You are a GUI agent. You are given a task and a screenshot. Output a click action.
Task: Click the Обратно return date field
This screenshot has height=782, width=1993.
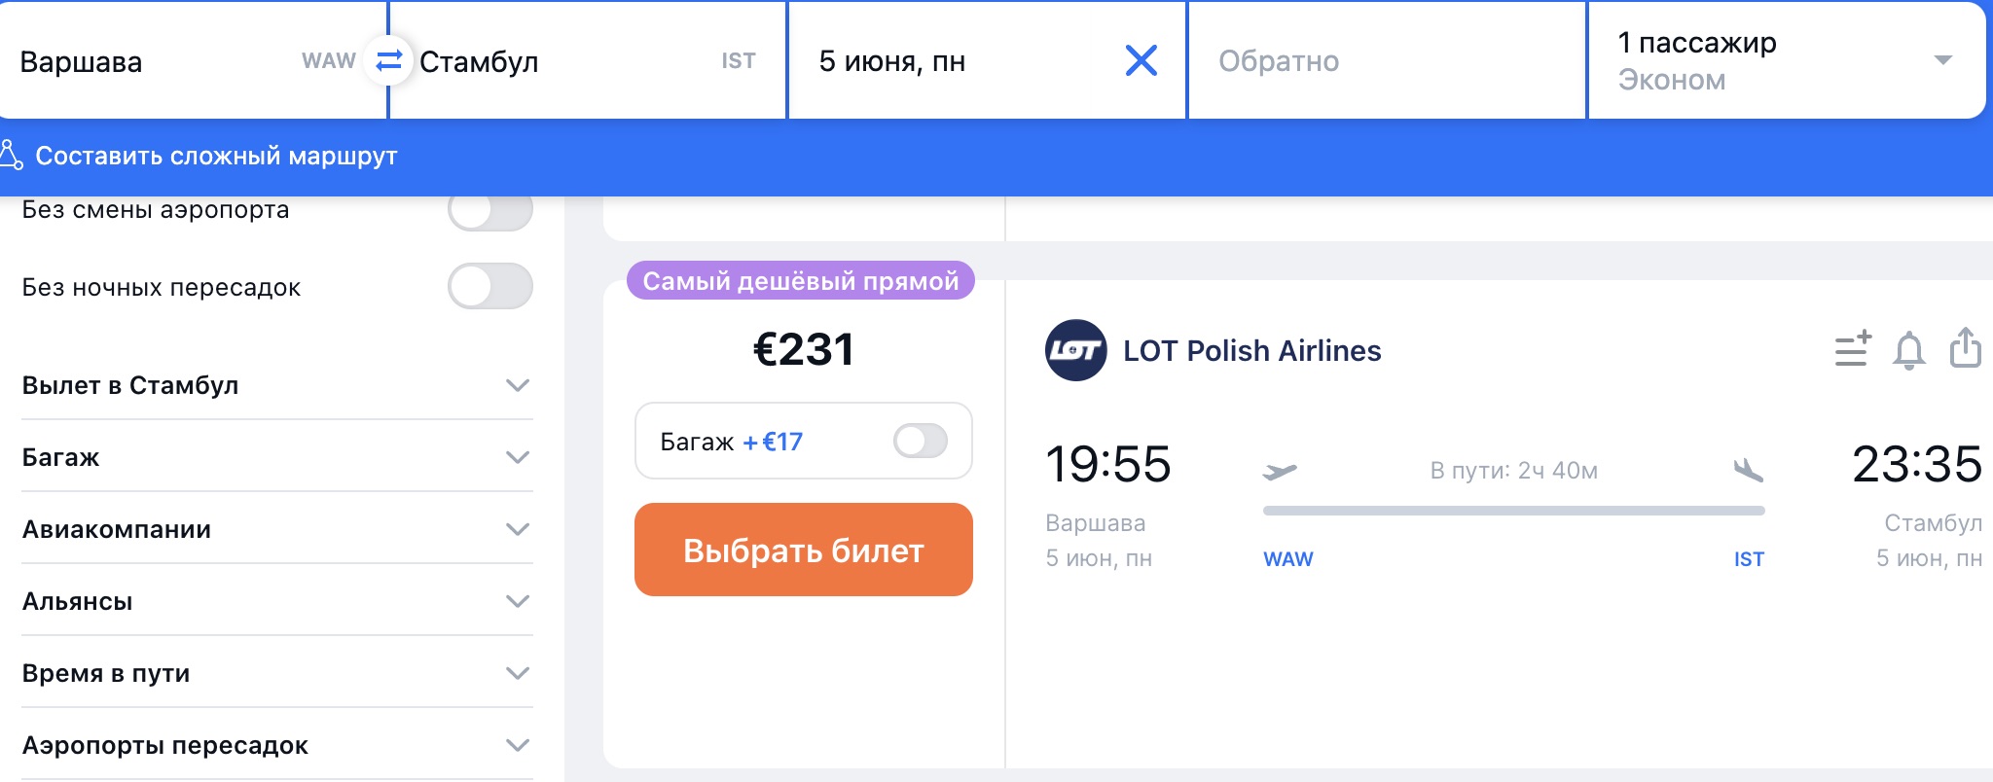[1386, 60]
